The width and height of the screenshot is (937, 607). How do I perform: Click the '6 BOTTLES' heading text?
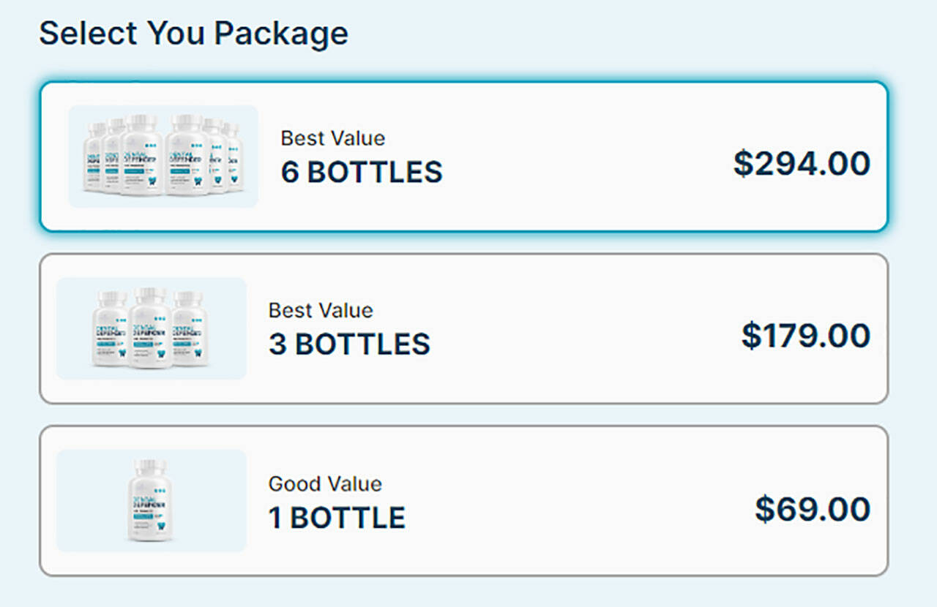(x=362, y=173)
